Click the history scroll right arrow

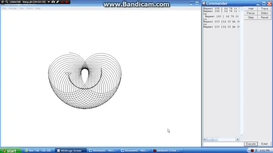[237, 139]
